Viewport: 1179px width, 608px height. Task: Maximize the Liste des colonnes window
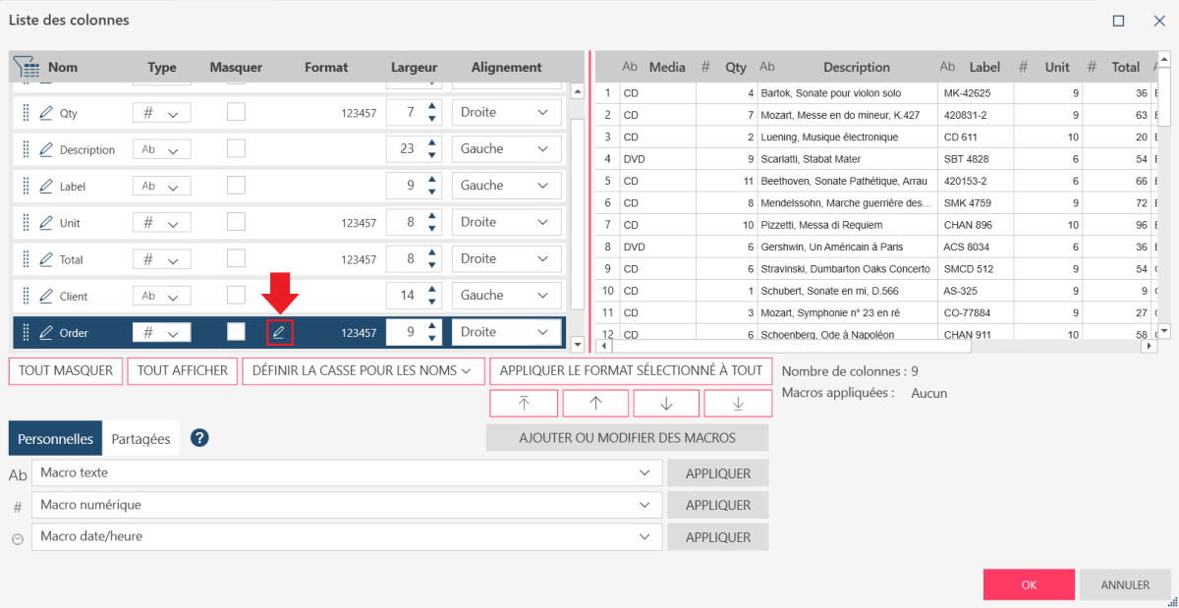click(1118, 21)
